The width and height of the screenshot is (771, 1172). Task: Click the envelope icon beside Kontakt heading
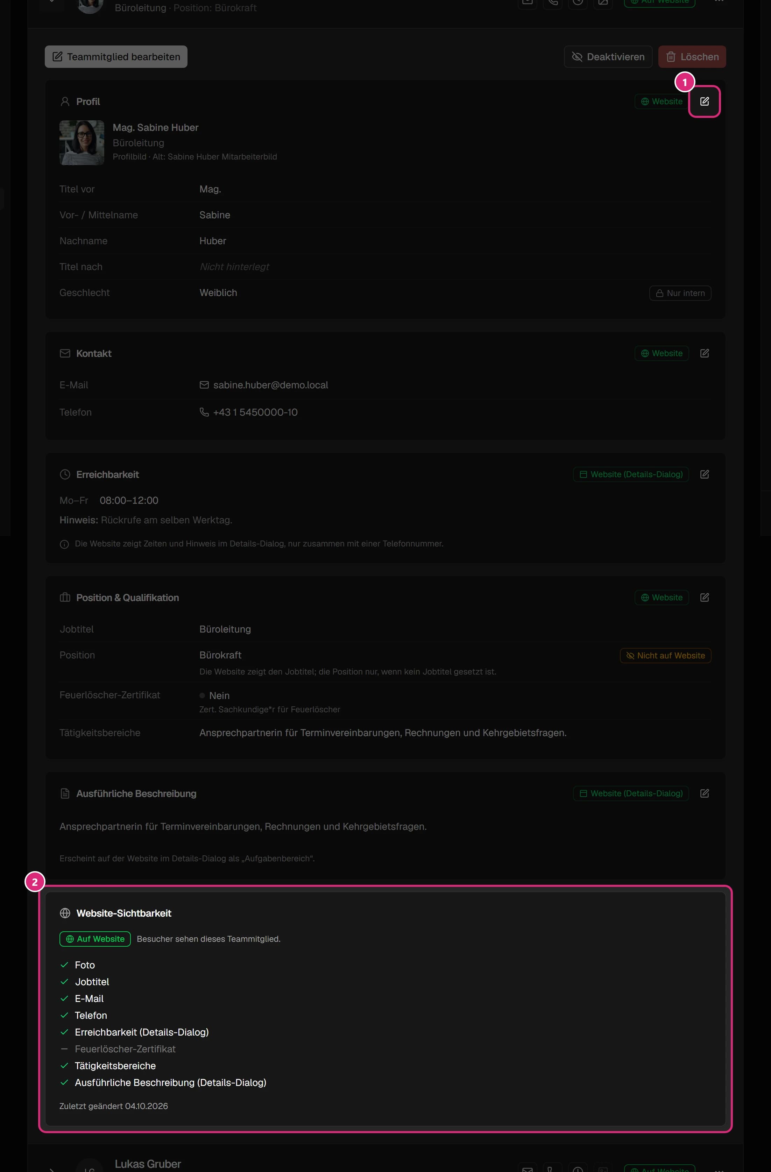[65, 354]
